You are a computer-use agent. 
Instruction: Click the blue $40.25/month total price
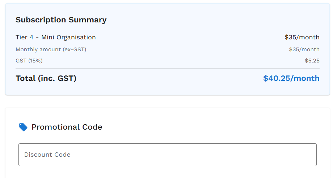tap(291, 78)
